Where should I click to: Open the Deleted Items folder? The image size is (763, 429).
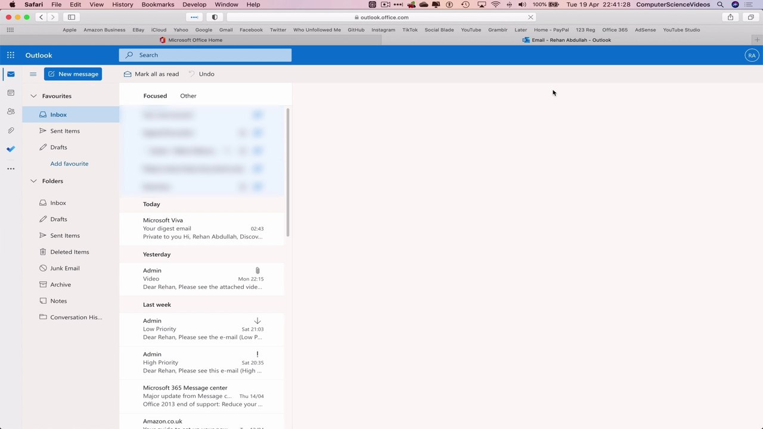point(71,252)
